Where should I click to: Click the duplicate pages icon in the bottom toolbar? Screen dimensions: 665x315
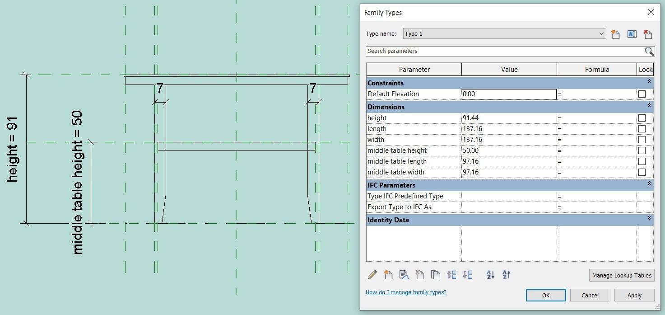(x=435, y=275)
